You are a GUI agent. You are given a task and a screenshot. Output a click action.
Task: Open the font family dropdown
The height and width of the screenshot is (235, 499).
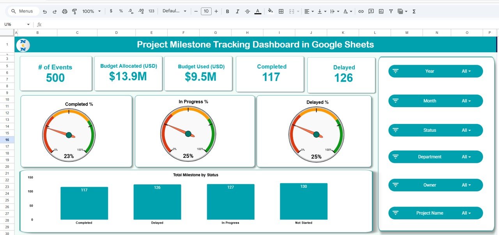174,11
